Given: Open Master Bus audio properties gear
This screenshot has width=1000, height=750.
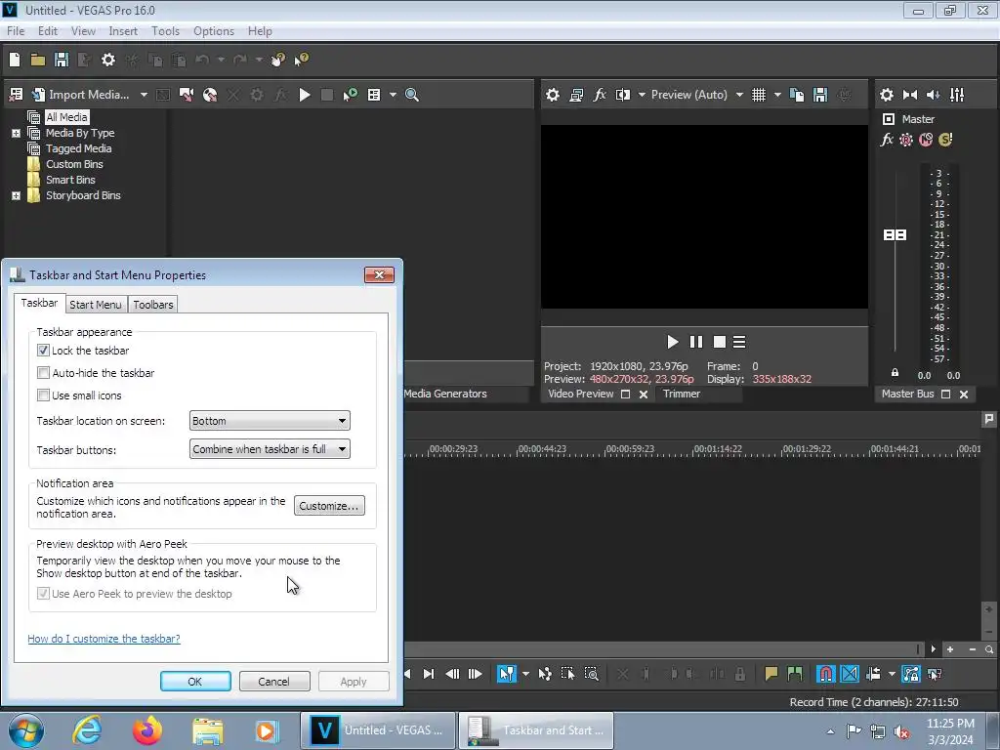Looking at the screenshot, I should pyautogui.click(x=887, y=95).
